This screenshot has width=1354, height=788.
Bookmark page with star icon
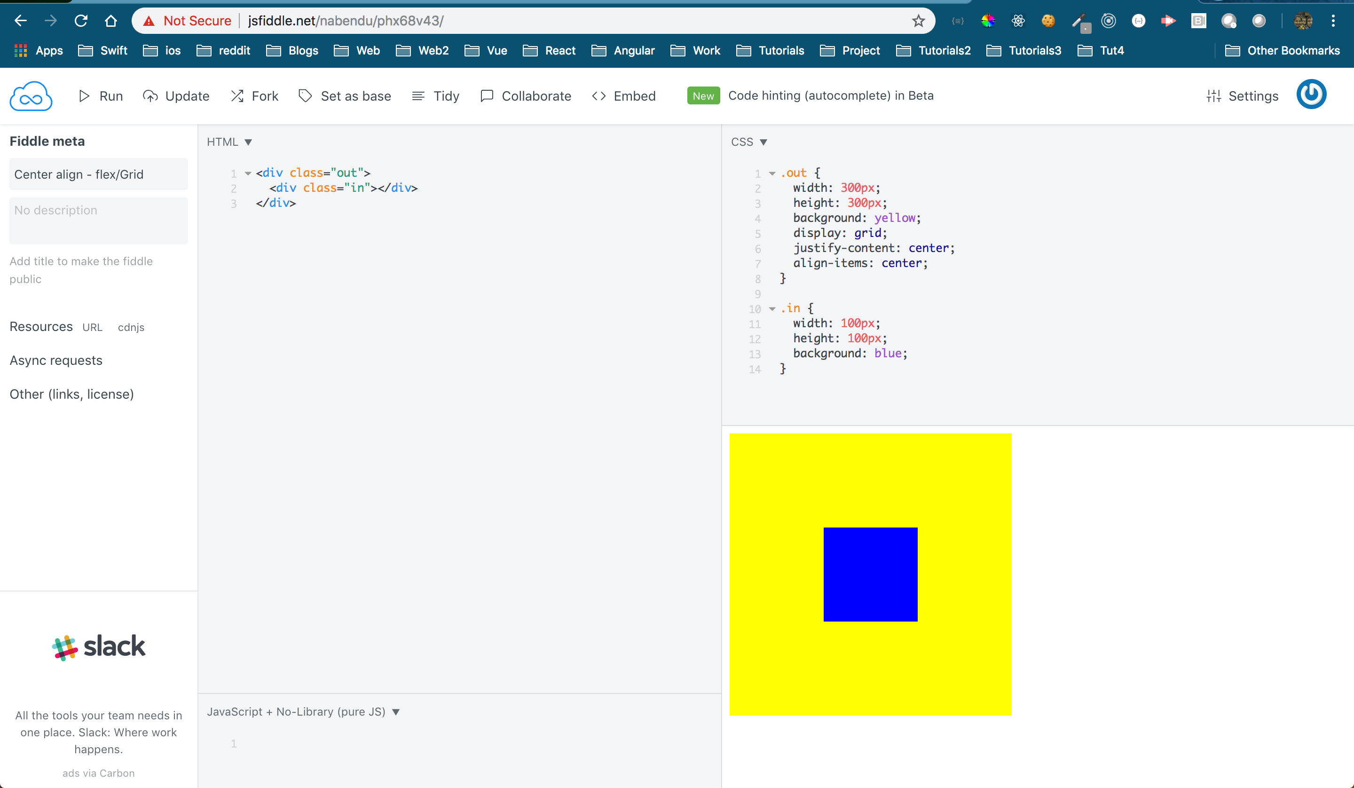tap(918, 21)
